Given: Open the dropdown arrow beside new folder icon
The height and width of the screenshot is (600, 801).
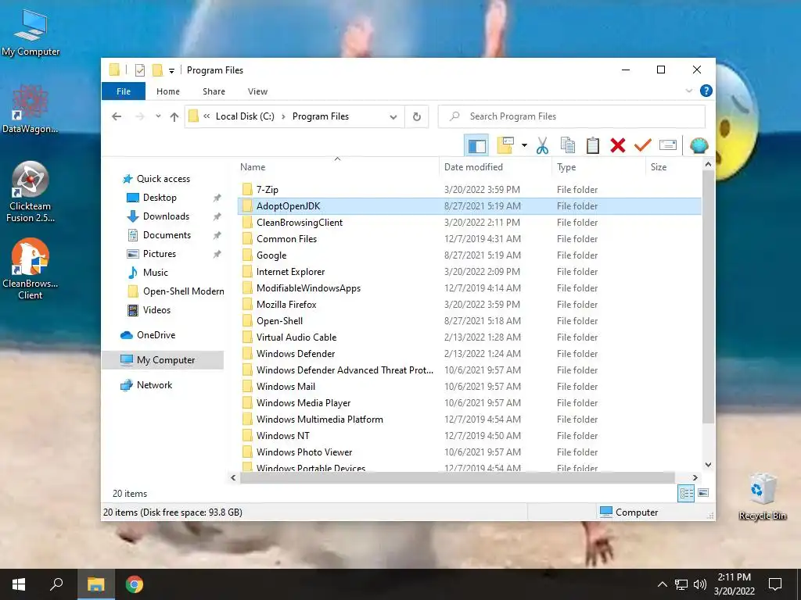Looking at the screenshot, I should coord(524,145).
